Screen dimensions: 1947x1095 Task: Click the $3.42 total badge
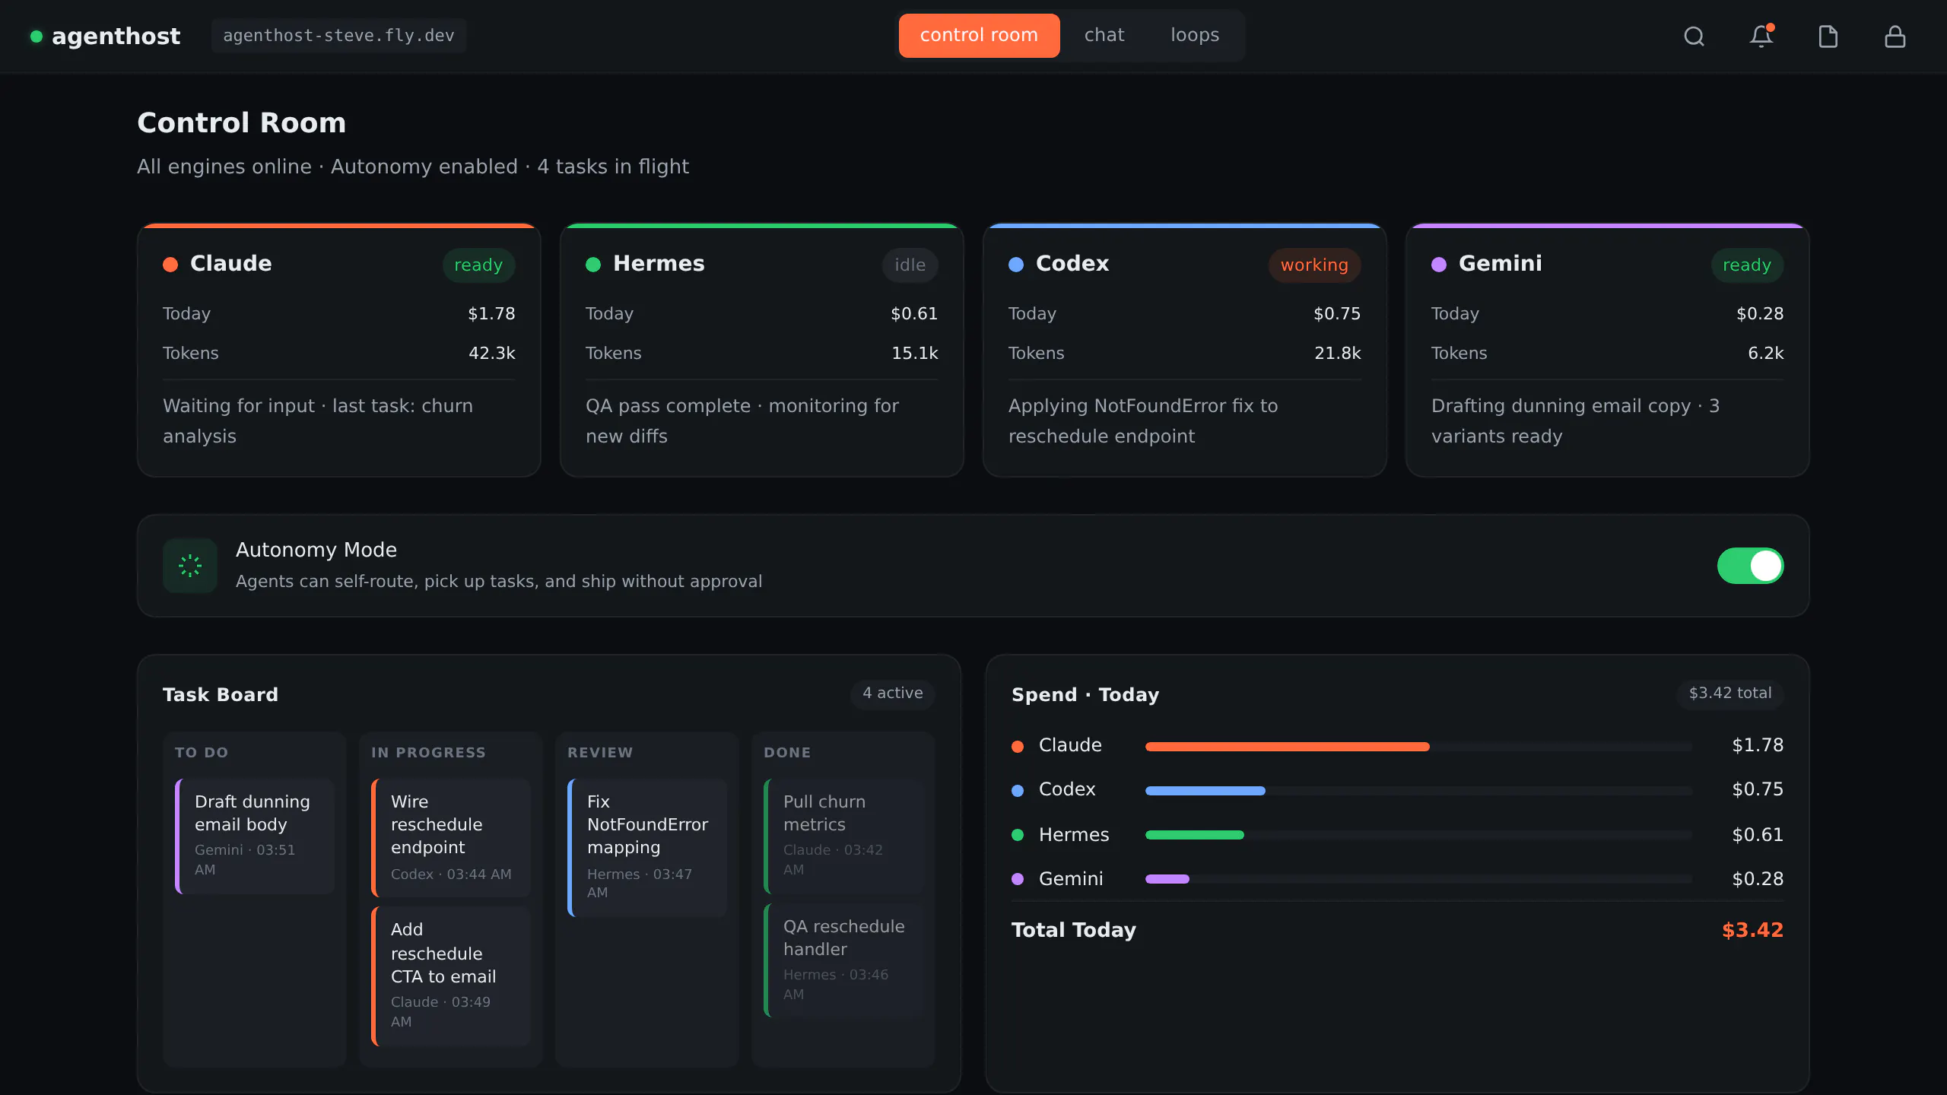(x=1730, y=693)
